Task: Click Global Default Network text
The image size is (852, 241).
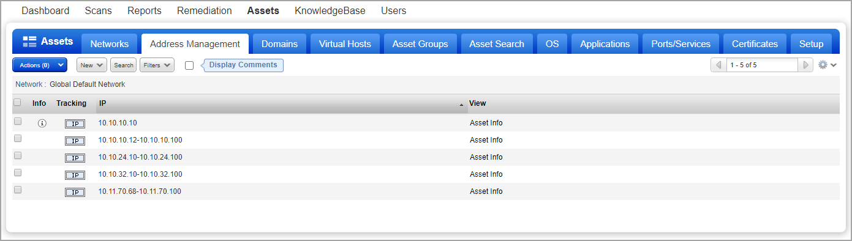Action: coord(87,84)
